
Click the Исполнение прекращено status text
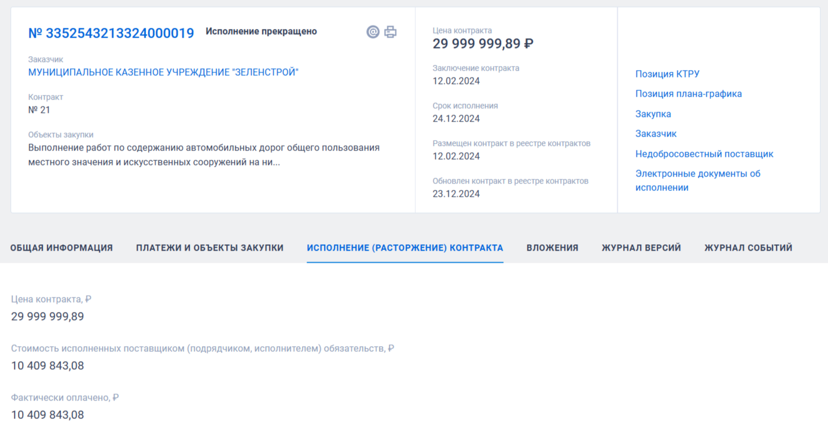pos(262,31)
